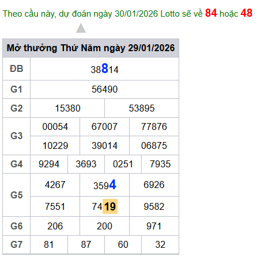This screenshot has width=257, height=257.
Task: Select the G4 row label
Action: (17, 164)
